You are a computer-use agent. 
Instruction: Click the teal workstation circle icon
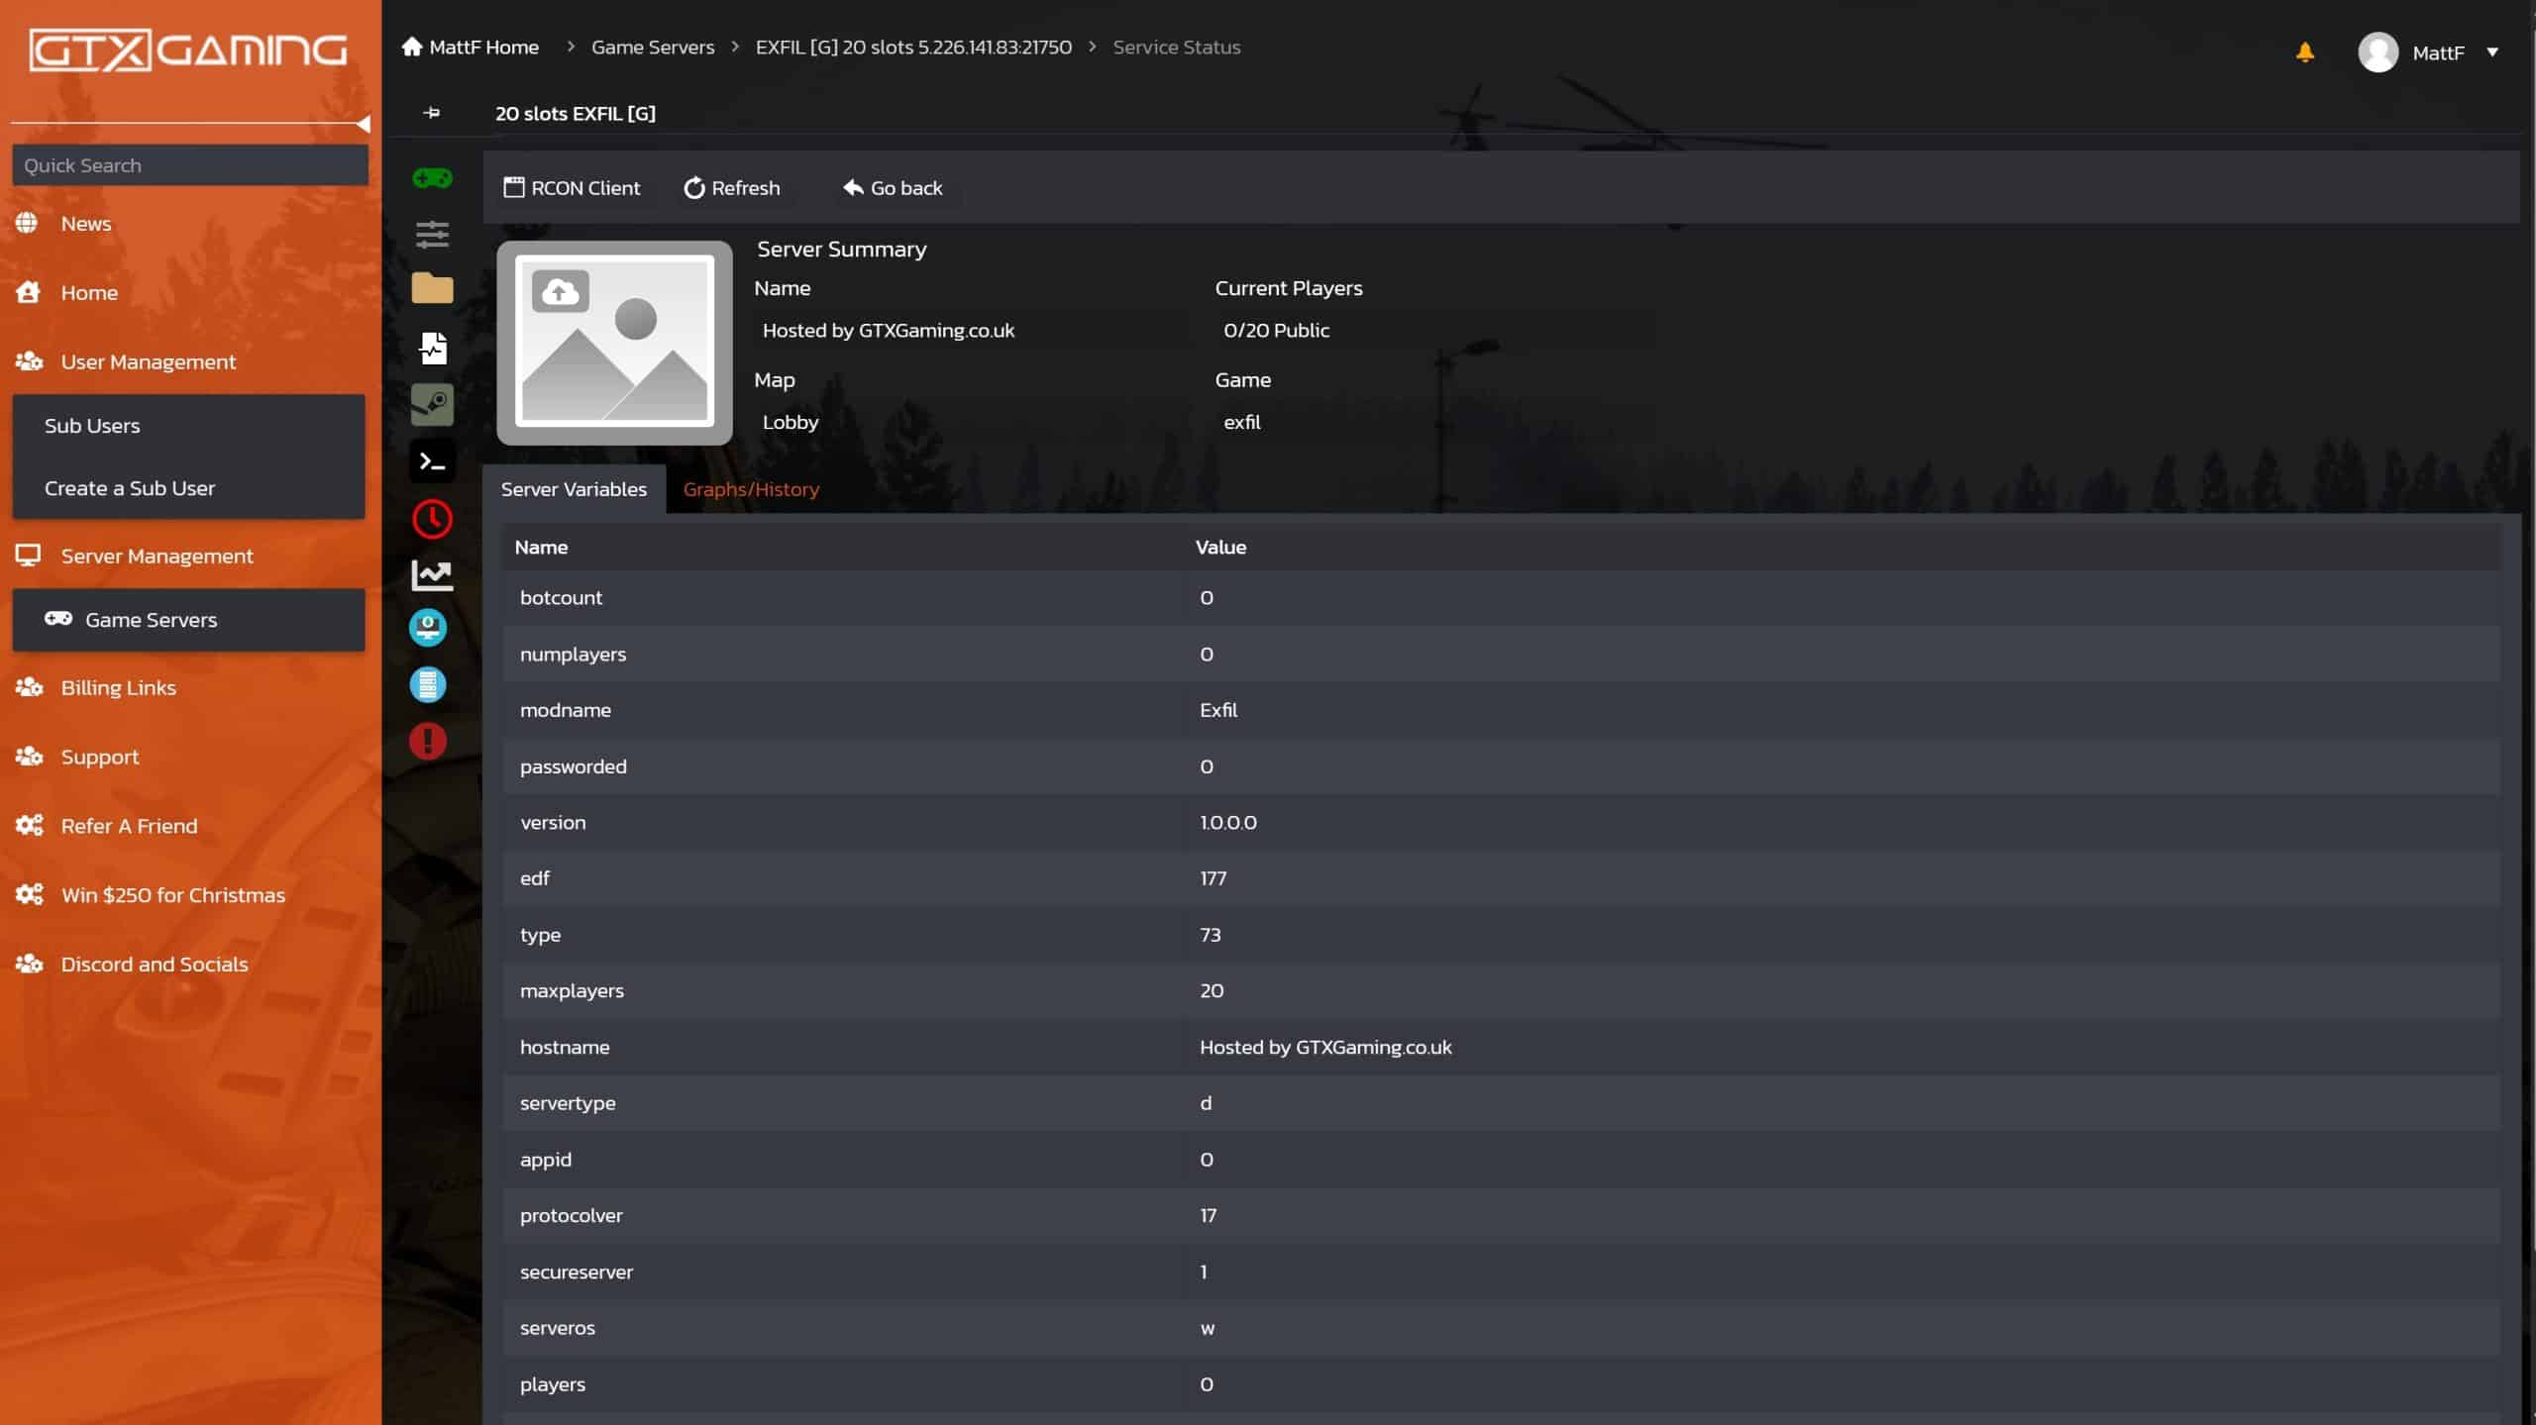[428, 628]
